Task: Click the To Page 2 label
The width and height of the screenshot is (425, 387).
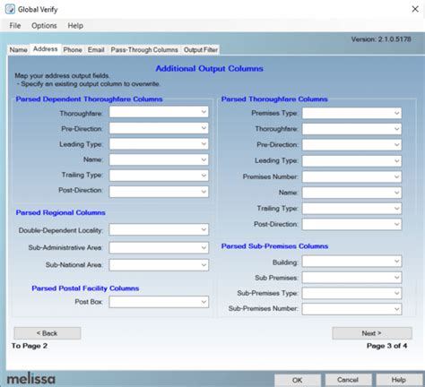Action: click(30, 346)
